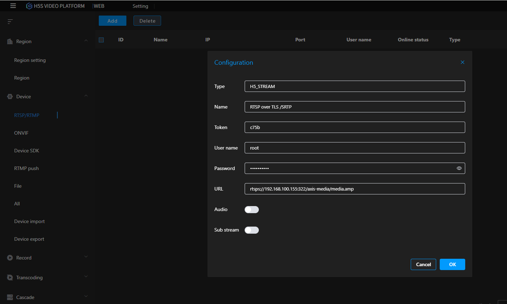Click the Region building icon
507x304 pixels.
pos(10,41)
